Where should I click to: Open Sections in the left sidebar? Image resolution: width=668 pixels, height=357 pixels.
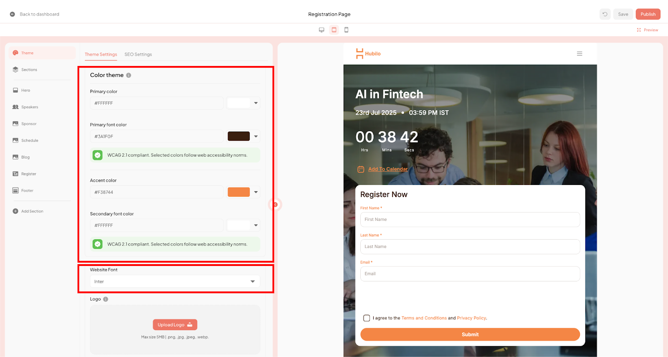point(29,70)
